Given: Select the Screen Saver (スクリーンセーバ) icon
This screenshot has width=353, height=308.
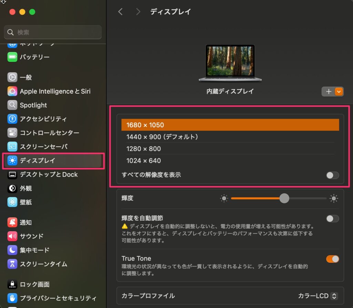Looking at the screenshot, I should (x=12, y=147).
